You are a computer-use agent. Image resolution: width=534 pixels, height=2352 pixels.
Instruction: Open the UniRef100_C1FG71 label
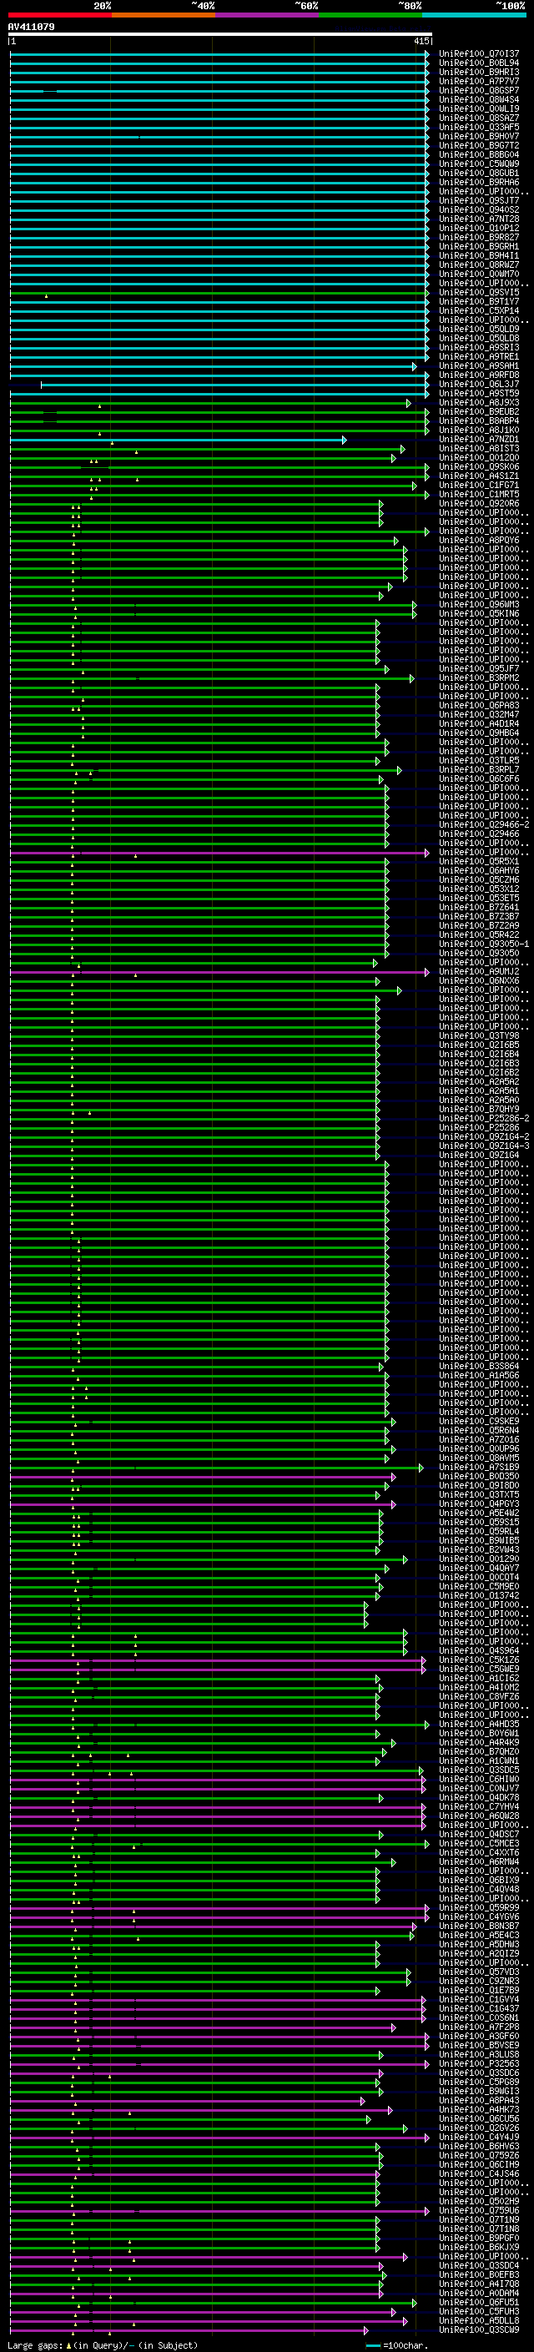pos(479,485)
